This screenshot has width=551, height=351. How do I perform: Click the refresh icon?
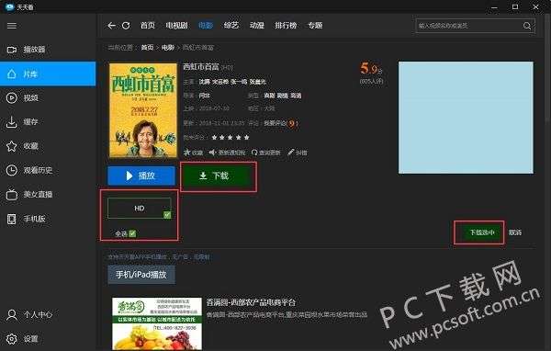tap(126, 26)
